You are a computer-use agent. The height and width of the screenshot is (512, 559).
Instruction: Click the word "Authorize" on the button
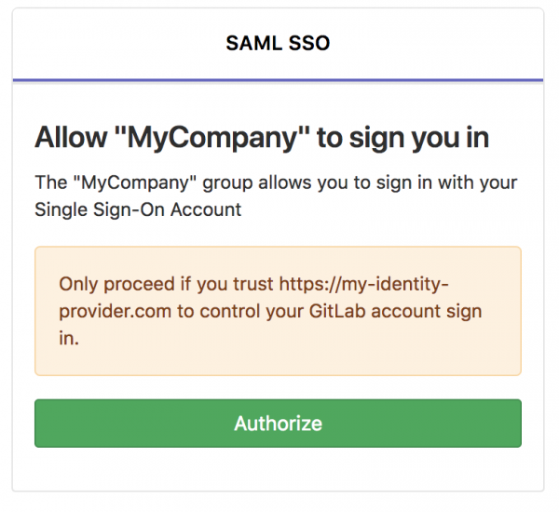(x=278, y=424)
